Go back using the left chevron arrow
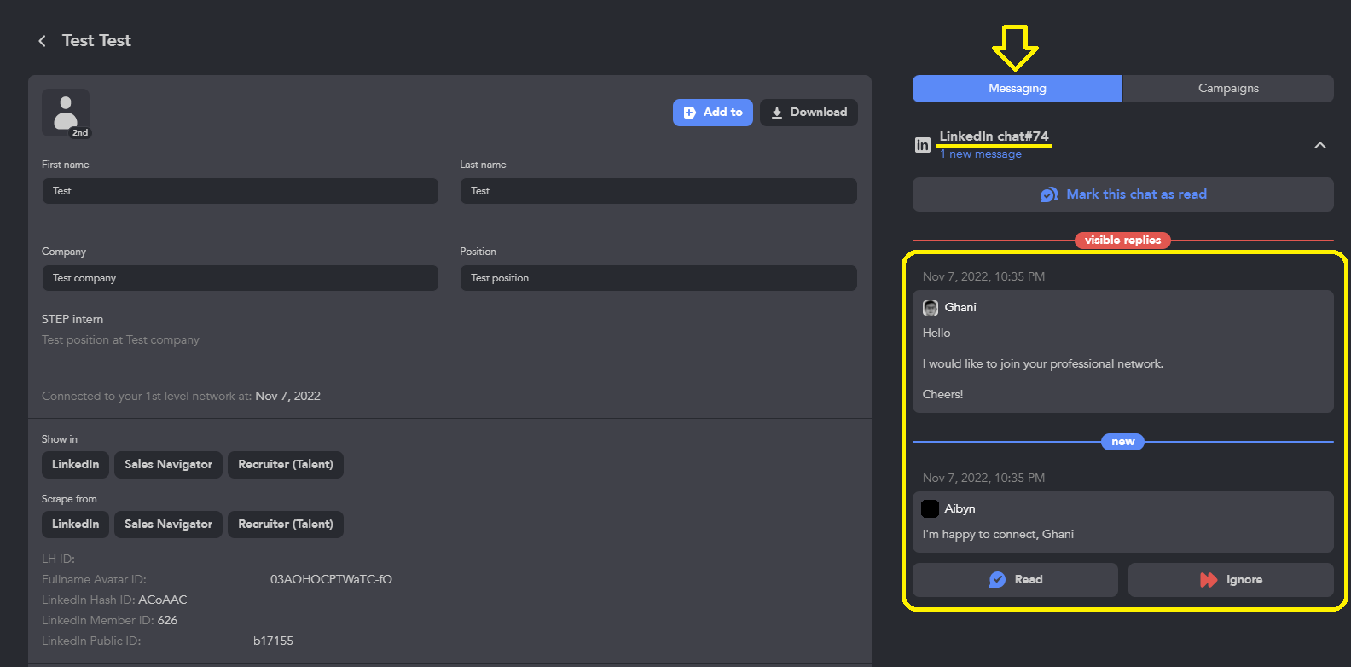 [42, 41]
